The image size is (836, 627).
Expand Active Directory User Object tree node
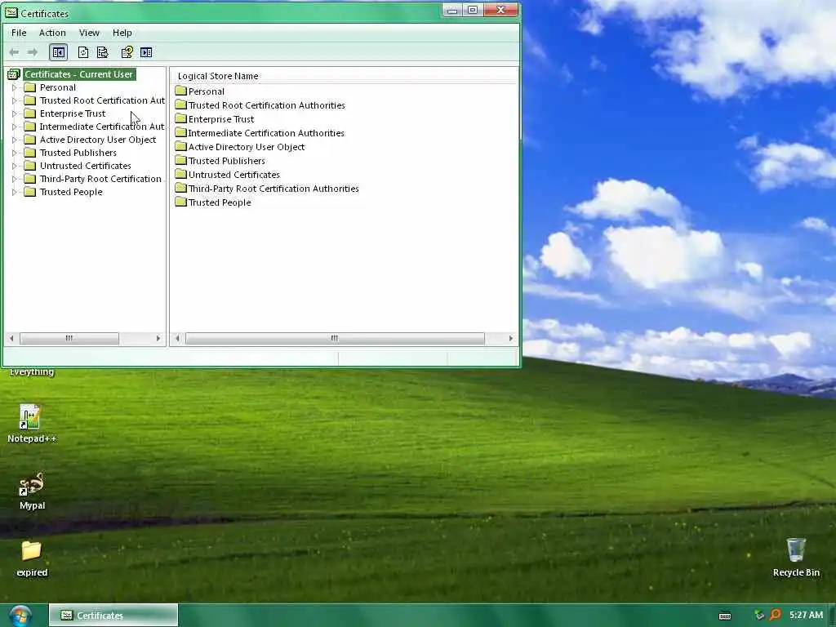pyautogui.click(x=15, y=140)
